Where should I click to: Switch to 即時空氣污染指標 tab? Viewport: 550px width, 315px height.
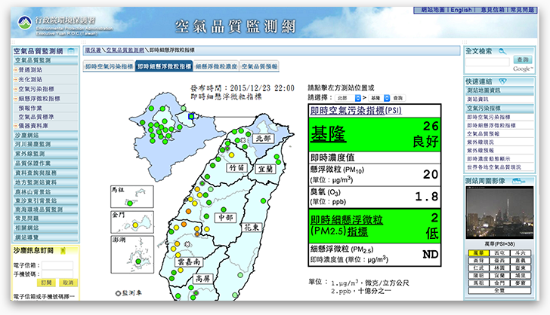click(109, 66)
